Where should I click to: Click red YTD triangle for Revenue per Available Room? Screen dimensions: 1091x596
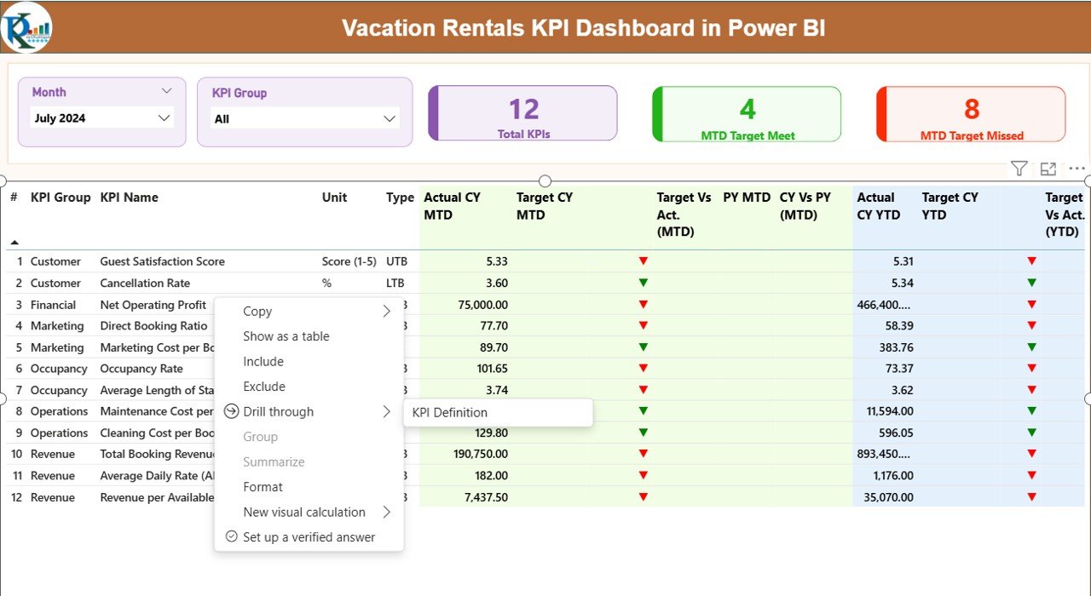1032,497
